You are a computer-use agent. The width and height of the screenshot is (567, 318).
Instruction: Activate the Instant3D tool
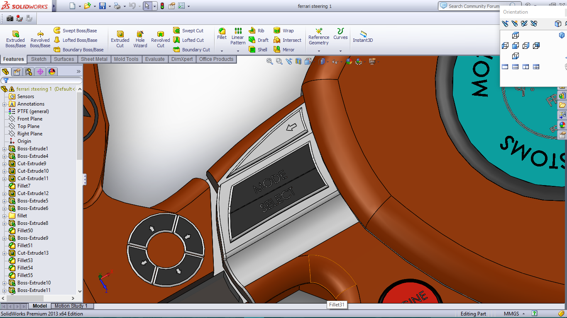point(363,36)
